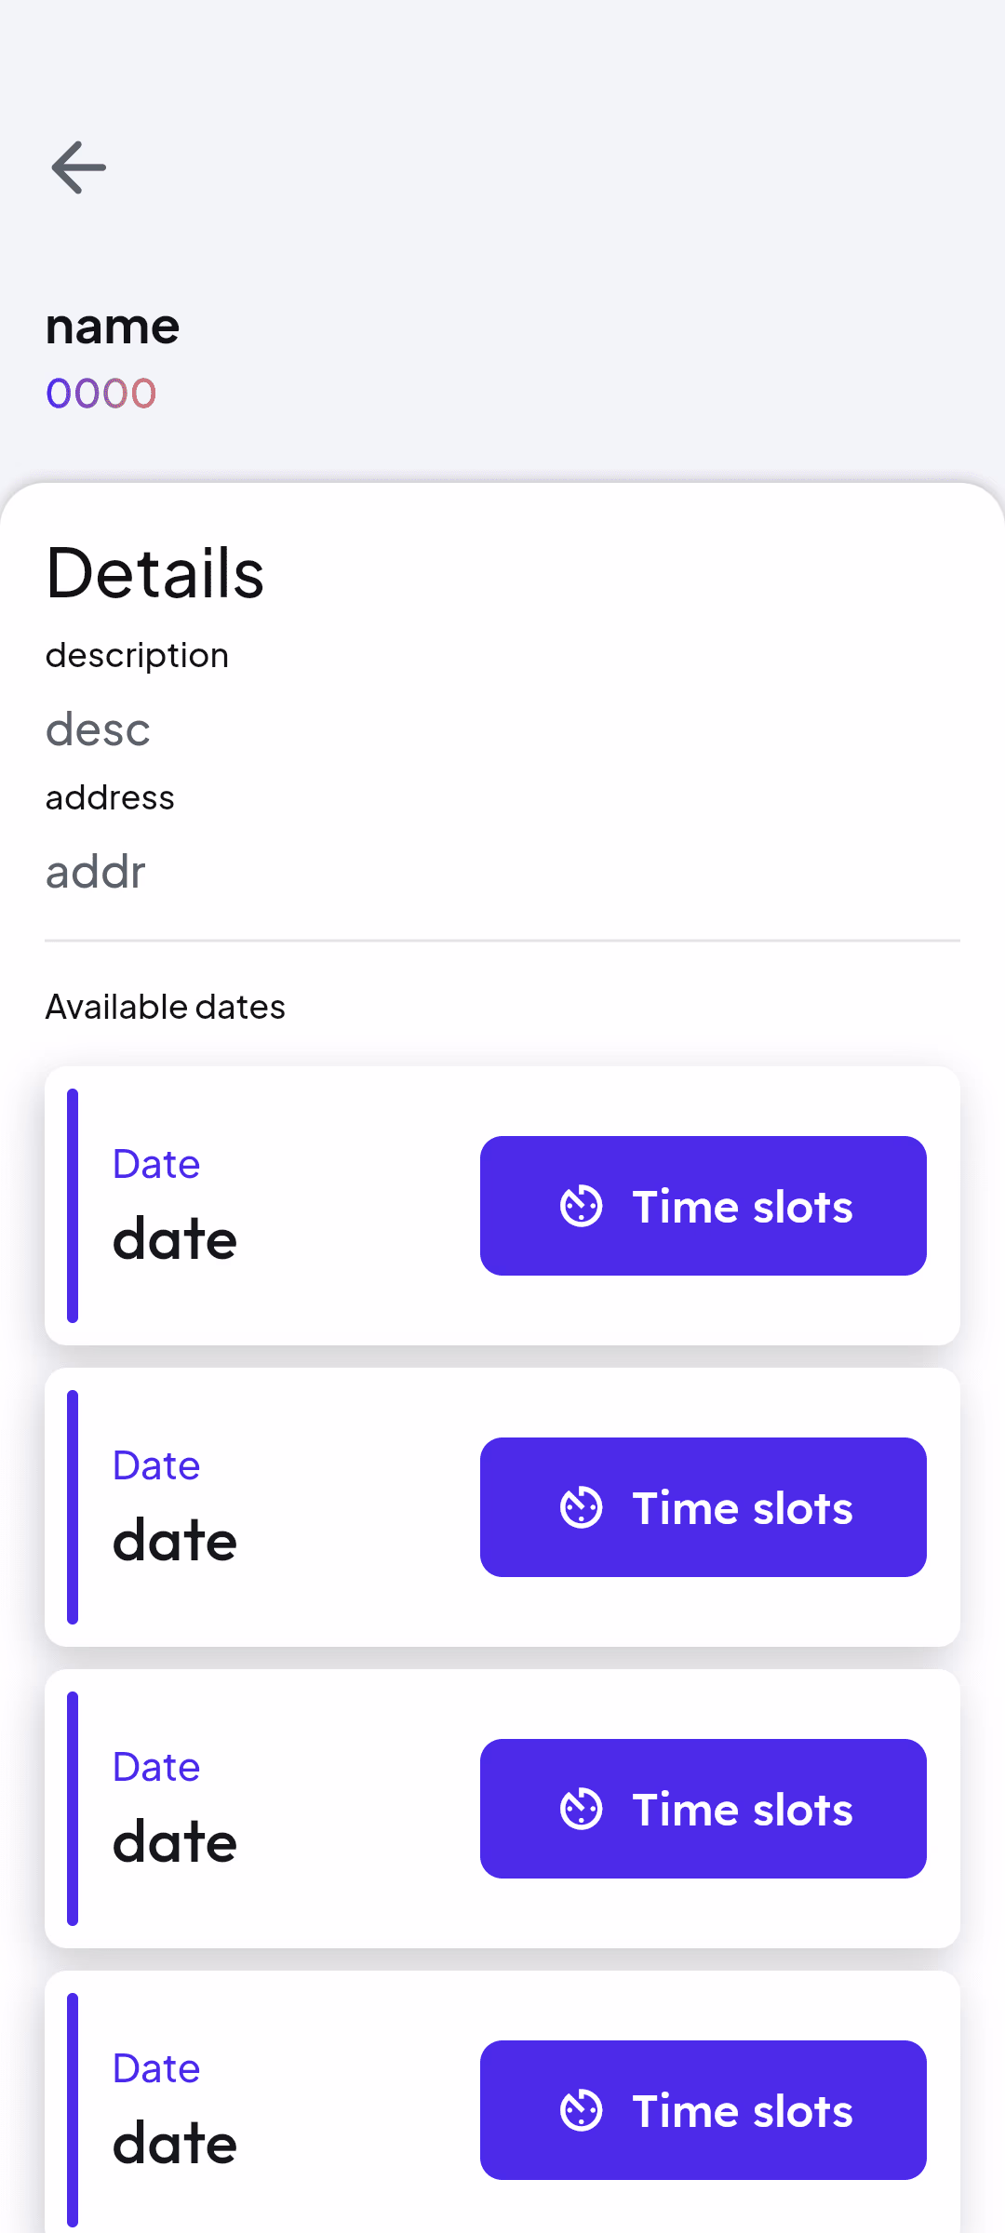Click the clock icon on first Time slots button
This screenshot has width=1005, height=2233.
582,1205
